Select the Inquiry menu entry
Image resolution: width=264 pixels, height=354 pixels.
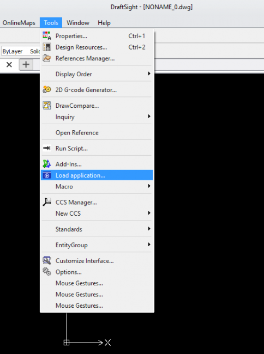pyautogui.click(x=97, y=117)
